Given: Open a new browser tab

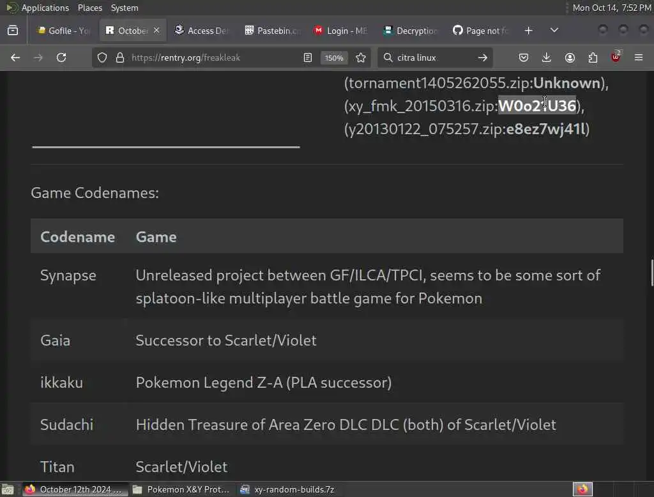Looking at the screenshot, I should 528,31.
